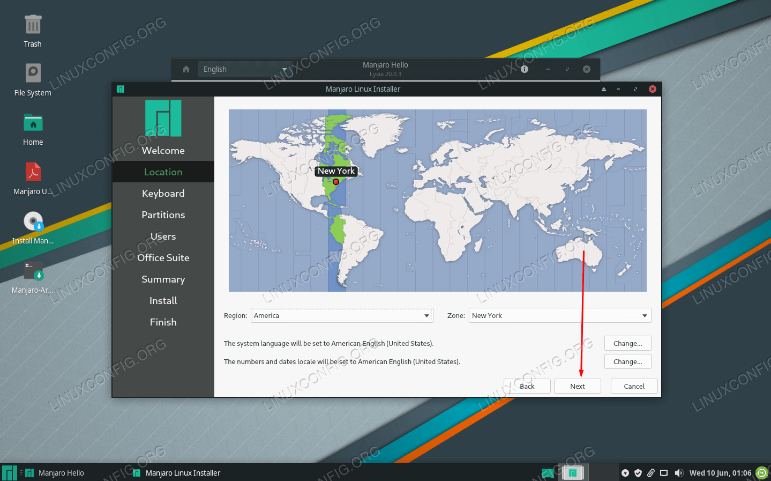The height and width of the screenshot is (481, 771).
Task: Click the system language description text
Action: [329, 343]
